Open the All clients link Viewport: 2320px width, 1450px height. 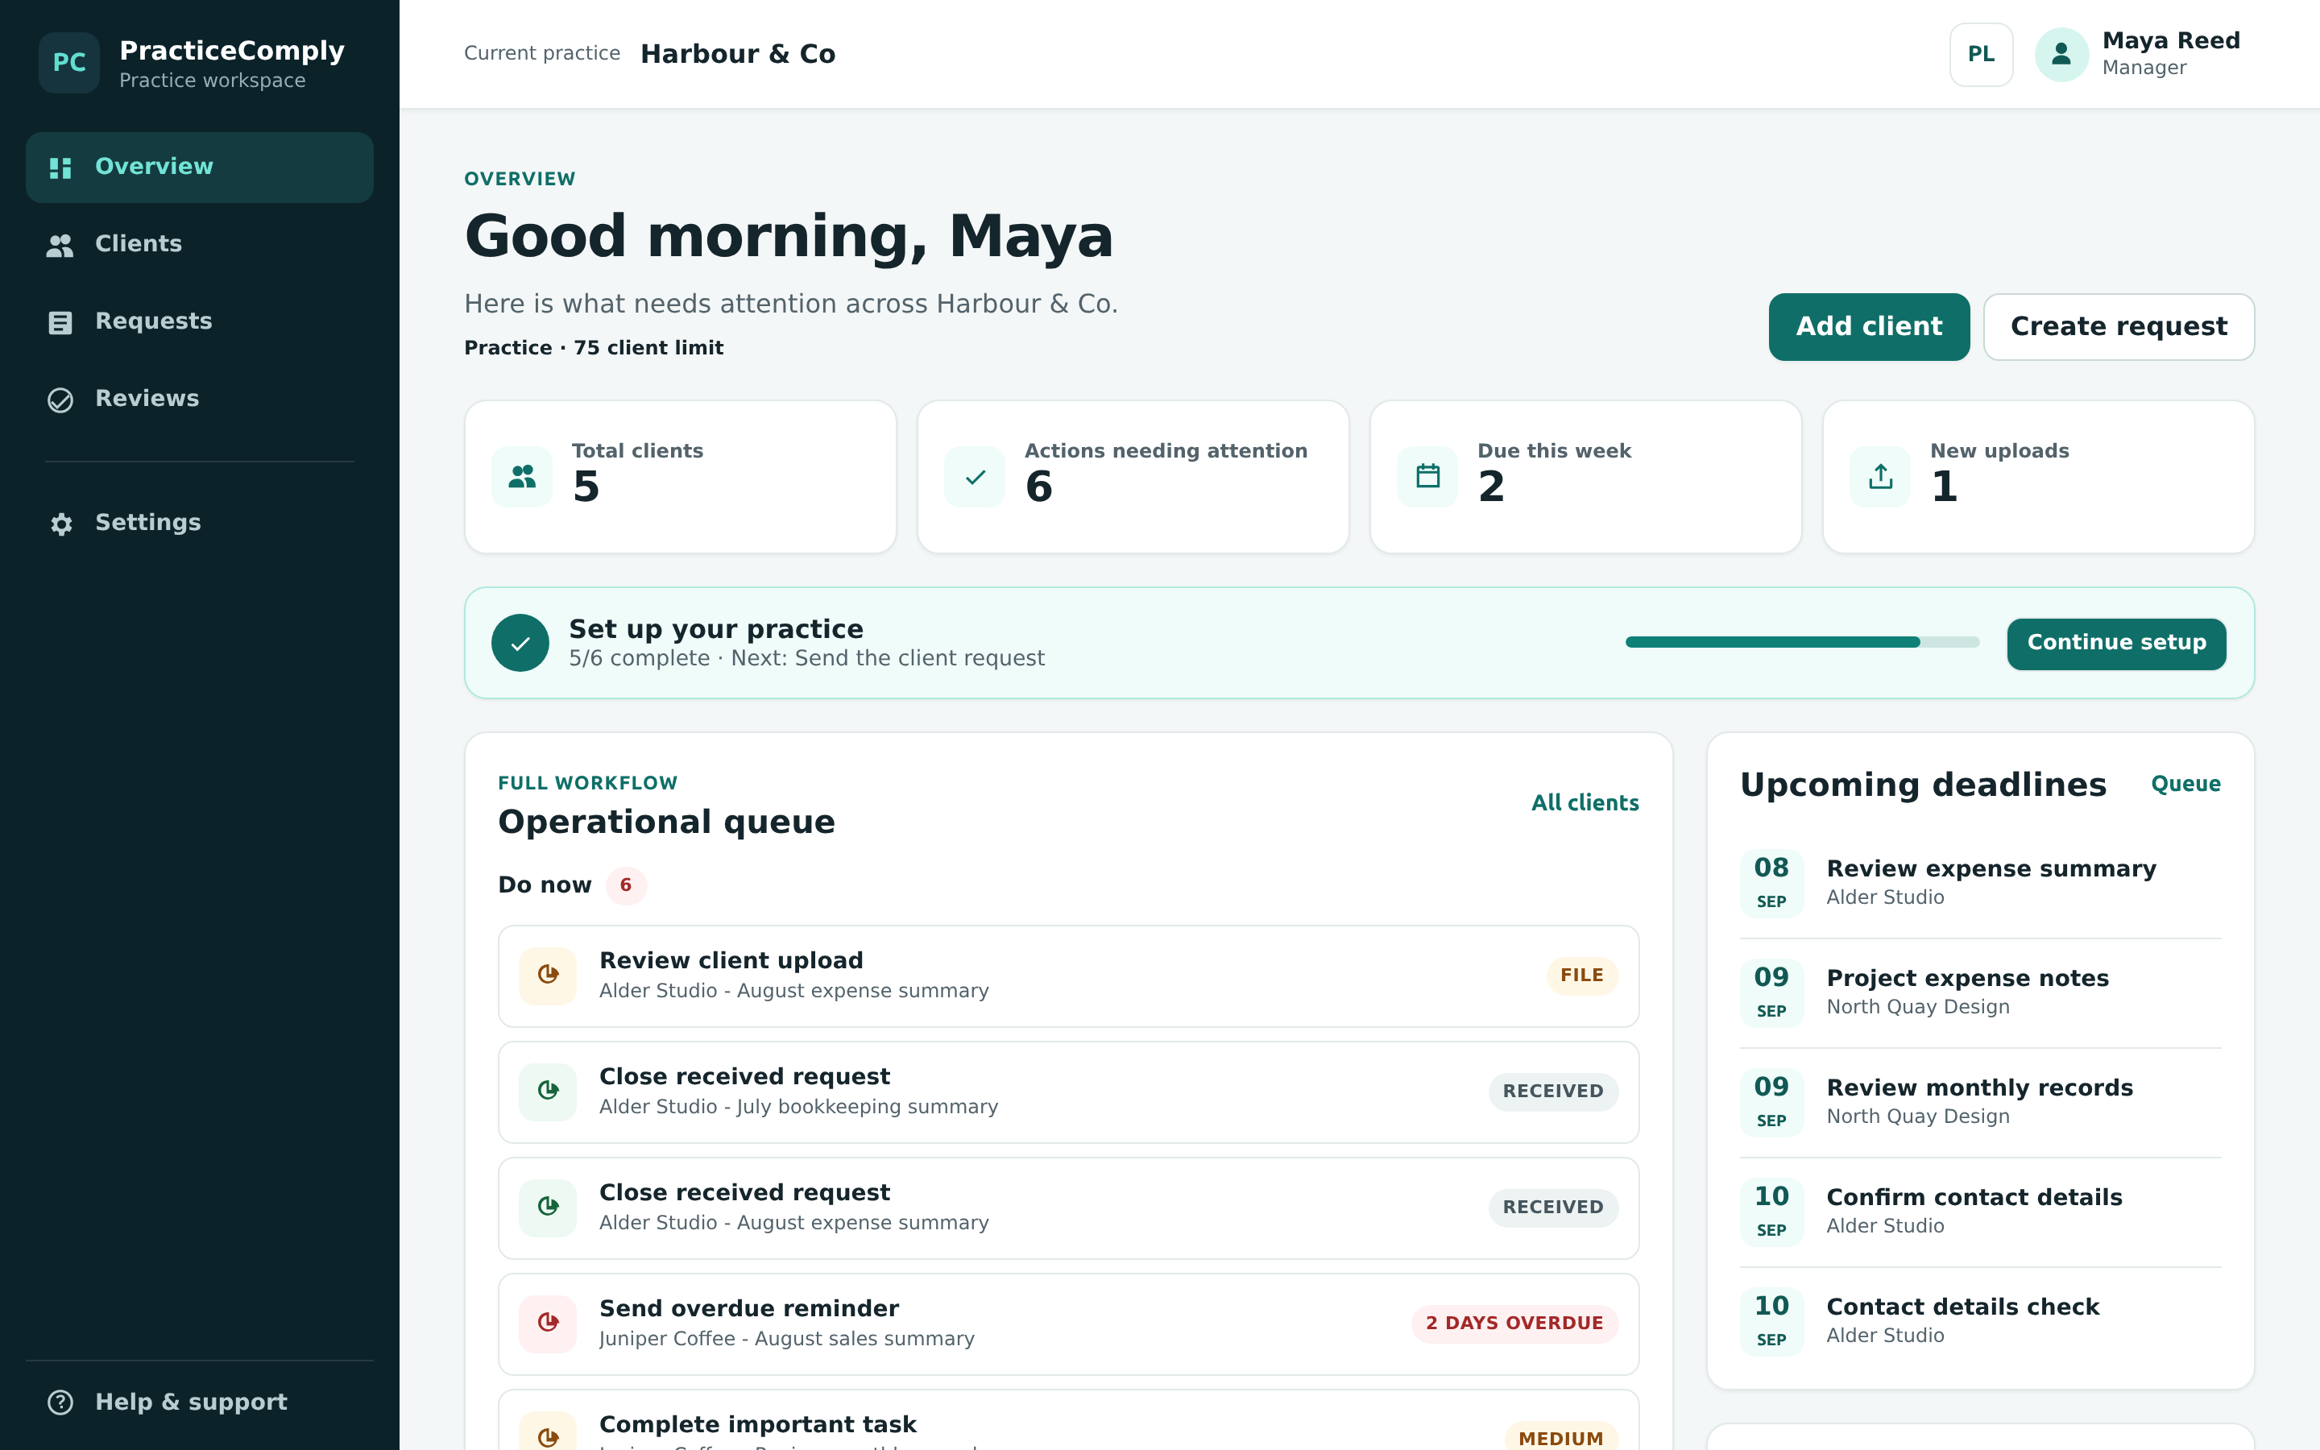pyautogui.click(x=1585, y=804)
